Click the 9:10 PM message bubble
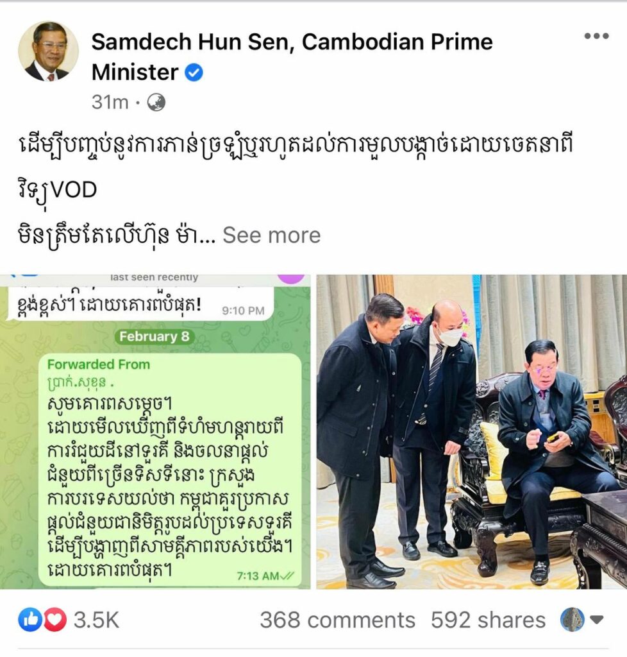 [x=139, y=305]
